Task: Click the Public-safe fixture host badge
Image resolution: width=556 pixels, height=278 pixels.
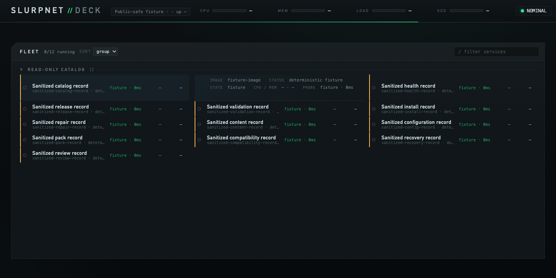Action: click(151, 12)
